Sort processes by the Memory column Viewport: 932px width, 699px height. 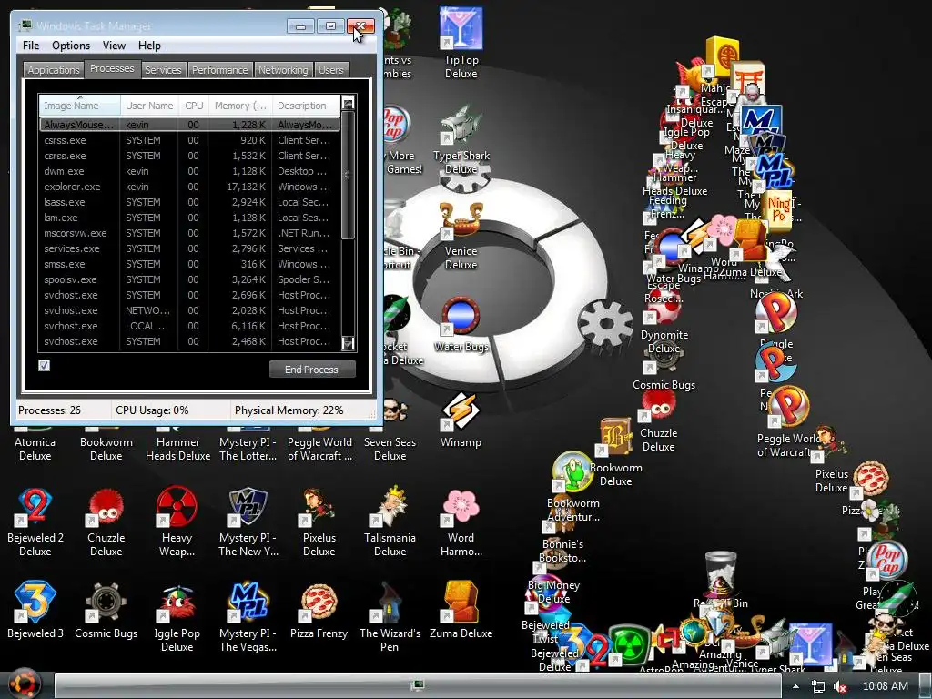tap(240, 106)
